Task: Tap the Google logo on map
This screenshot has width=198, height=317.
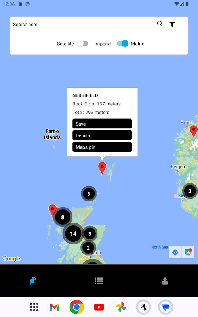Action: pos(11,259)
